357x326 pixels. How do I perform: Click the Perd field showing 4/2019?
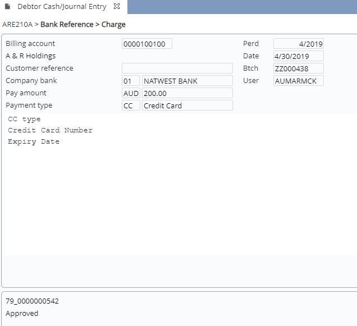point(298,44)
